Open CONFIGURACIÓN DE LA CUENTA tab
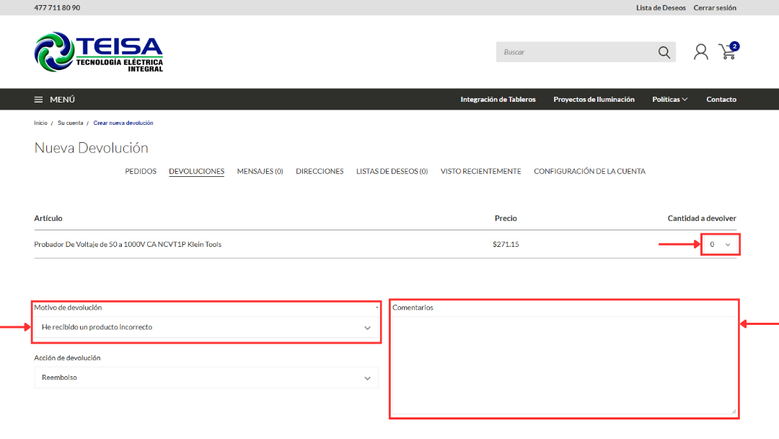779x439 pixels. [x=589, y=172]
